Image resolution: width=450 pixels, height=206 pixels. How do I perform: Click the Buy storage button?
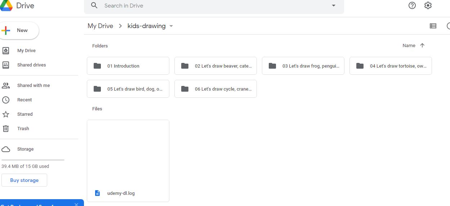click(24, 180)
